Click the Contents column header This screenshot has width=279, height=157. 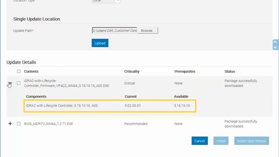coord(31,72)
